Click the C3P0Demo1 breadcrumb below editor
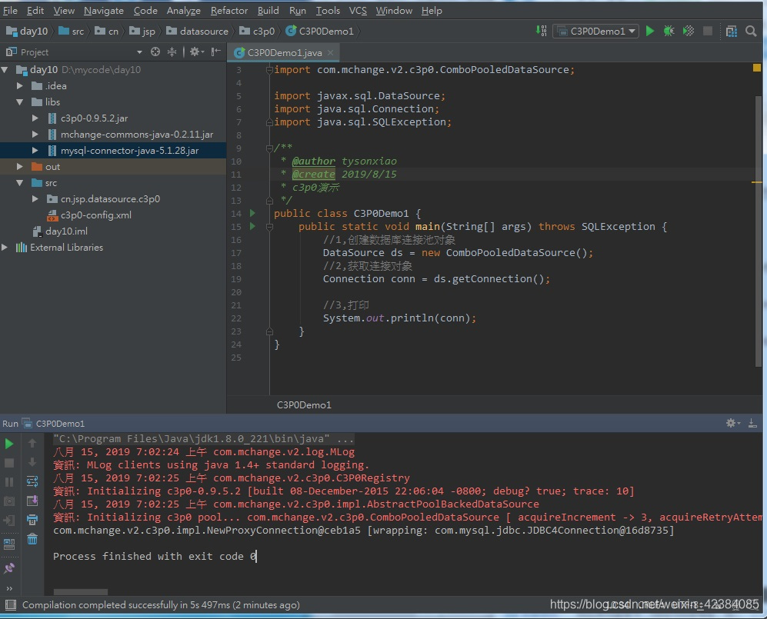 click(304, 404)
